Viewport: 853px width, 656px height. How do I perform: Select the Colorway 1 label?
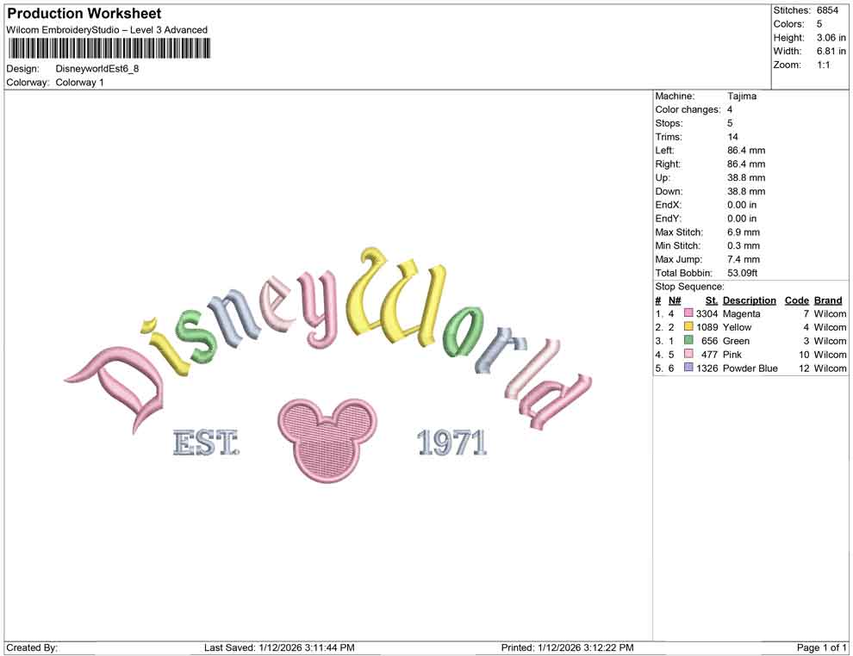pos(79,83)
